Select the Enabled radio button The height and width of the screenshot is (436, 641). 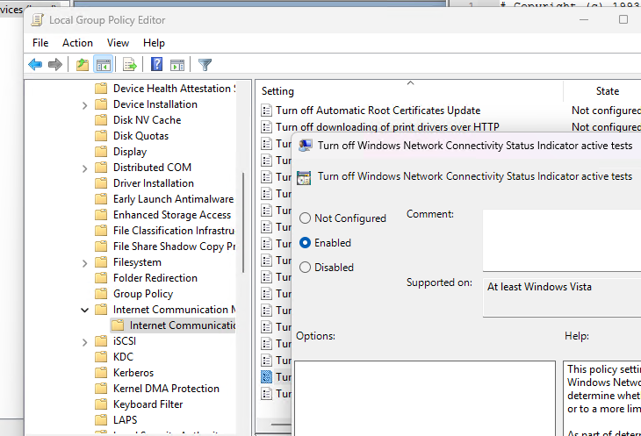[x=306, y=243]
